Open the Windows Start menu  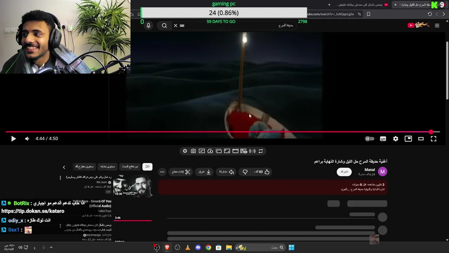click(291, 247)
